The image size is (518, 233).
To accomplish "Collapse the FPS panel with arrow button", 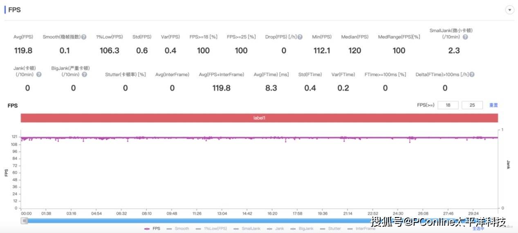I will [x=509, y=10].
